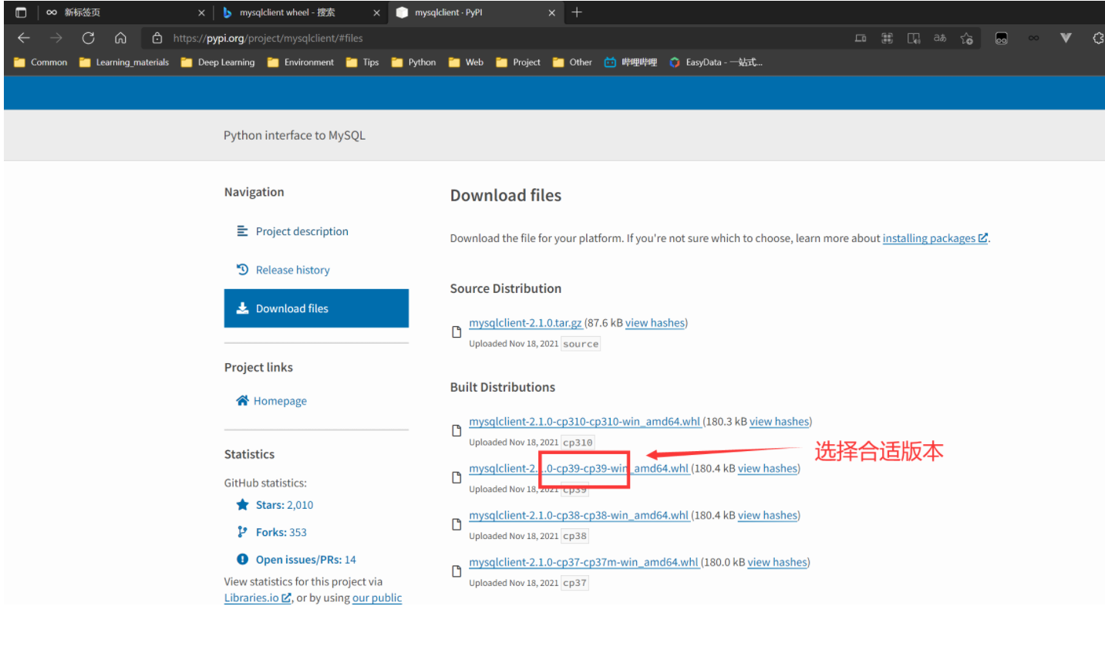The height and width of the screenshot is (650, 1105).
Task: Open the V-shaped extension icon
Action: click(1066, 38)
